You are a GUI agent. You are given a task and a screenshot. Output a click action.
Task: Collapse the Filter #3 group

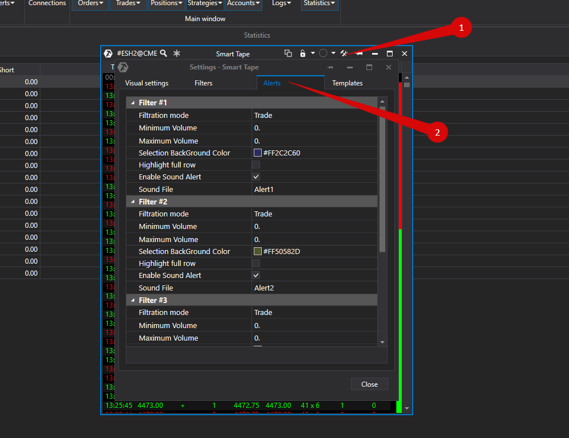click(133, 300)
